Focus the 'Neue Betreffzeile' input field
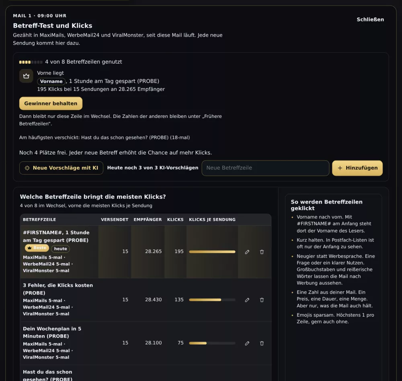402x381 pixels. 265,168
